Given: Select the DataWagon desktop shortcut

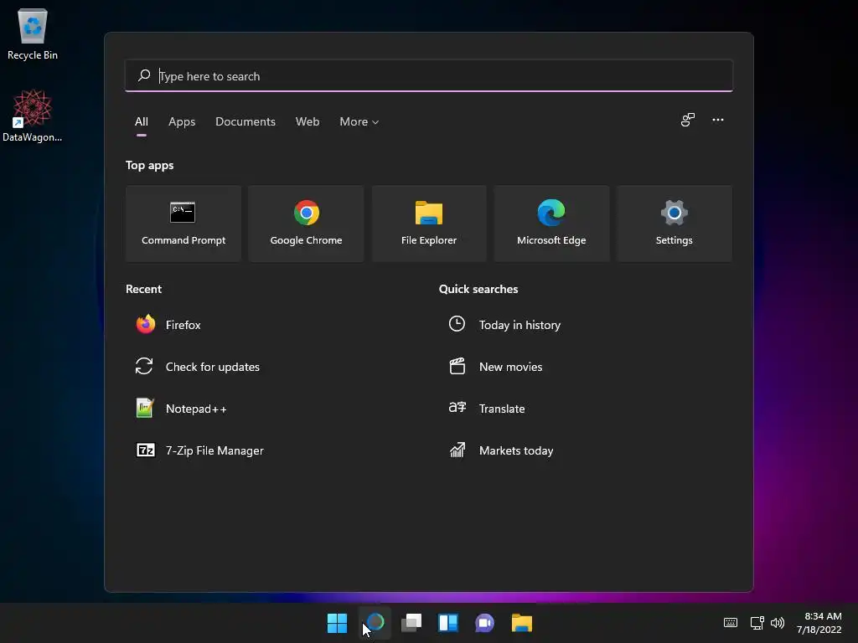Looking at the screenshot, I should pyautogui.click(x=33, y=116).
